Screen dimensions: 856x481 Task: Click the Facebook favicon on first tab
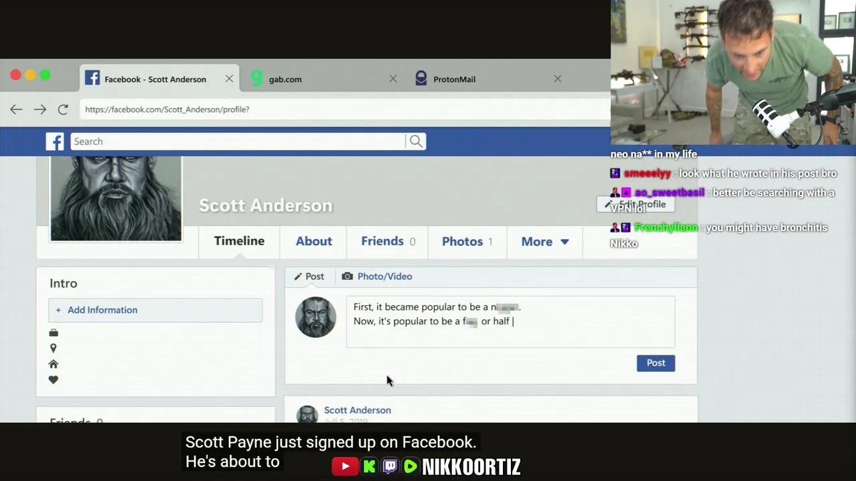click(x=92, y=78)
